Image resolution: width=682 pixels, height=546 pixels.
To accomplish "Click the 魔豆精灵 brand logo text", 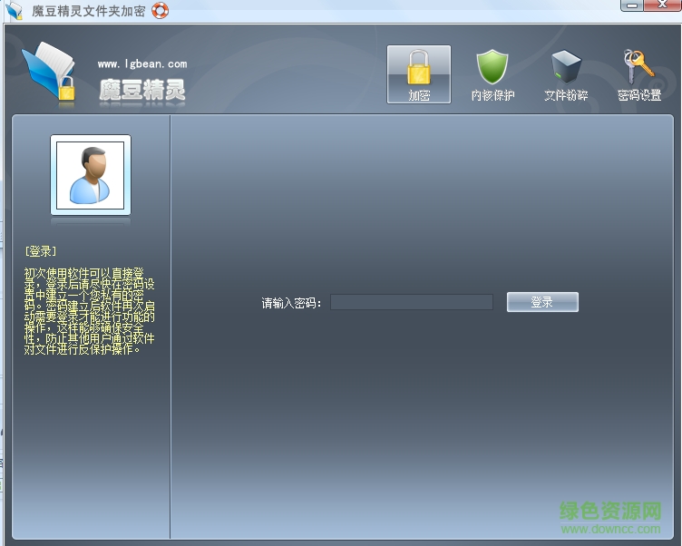I will [142, 90].
